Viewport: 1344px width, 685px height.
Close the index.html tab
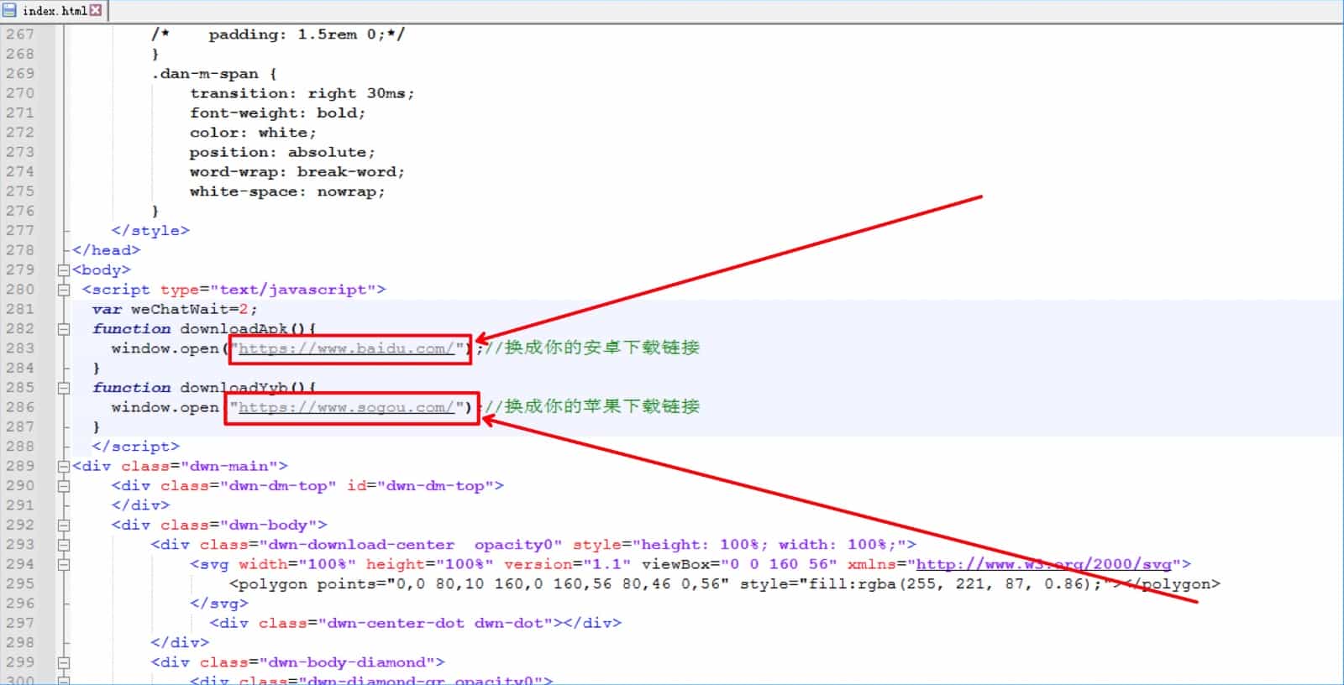tap(96, 10)
